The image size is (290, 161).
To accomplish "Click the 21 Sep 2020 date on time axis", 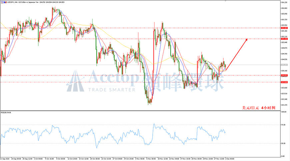I will click(5, 159).
